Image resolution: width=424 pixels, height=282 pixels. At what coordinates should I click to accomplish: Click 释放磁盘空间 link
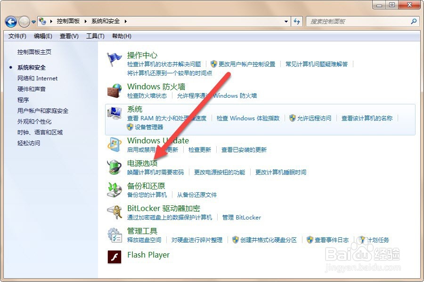(144, 240)
